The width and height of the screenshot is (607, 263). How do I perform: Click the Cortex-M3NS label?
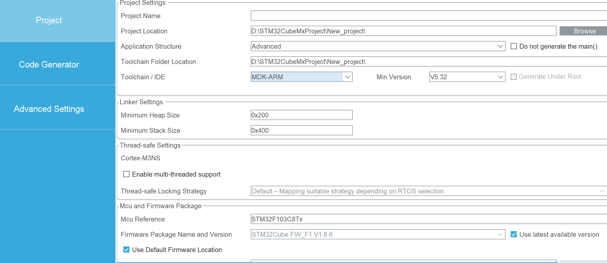(x=140, y=158)
